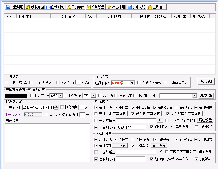Toggle 清理行会 in 正式区设置

coord(176,139)
